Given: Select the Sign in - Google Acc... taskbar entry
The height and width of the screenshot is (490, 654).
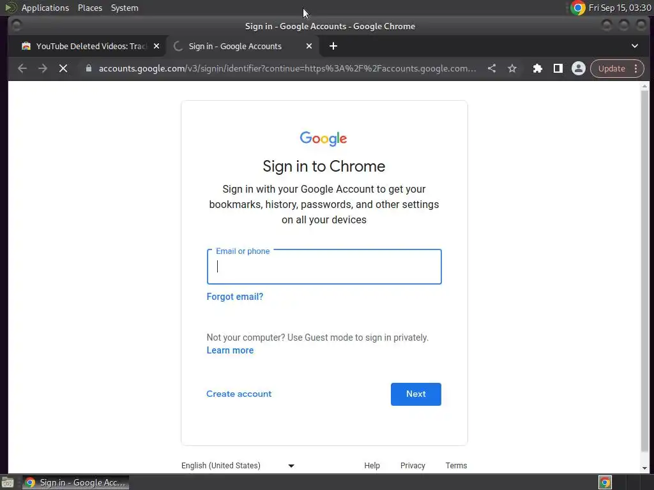Looking at the screenshot, I should click(x=75, y=482).
